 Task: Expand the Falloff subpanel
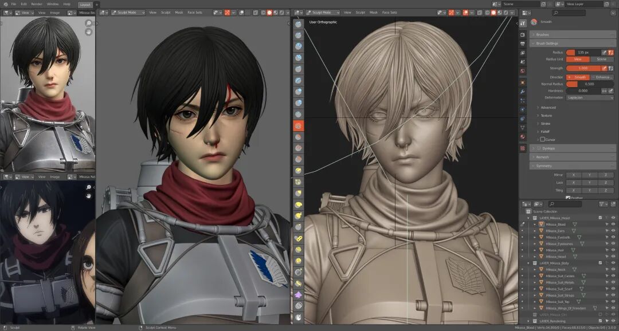pos(545,131)
